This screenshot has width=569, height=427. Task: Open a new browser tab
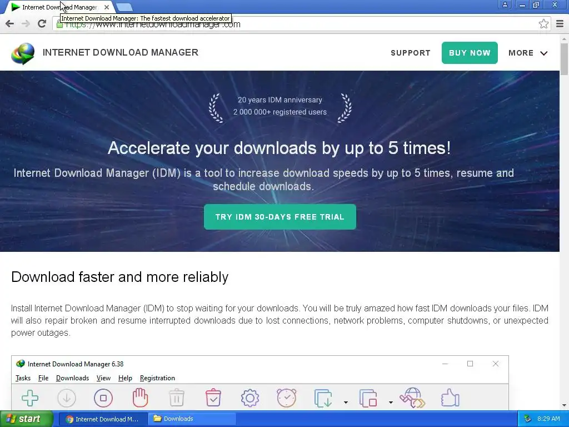coord(125,7)
